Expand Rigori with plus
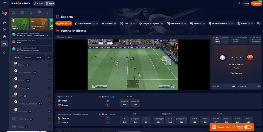 tap(49, 127)
